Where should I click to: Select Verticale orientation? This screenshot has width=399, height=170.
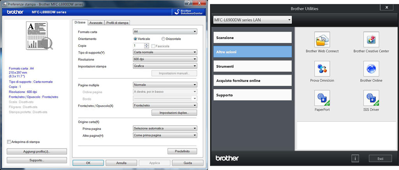136,39
